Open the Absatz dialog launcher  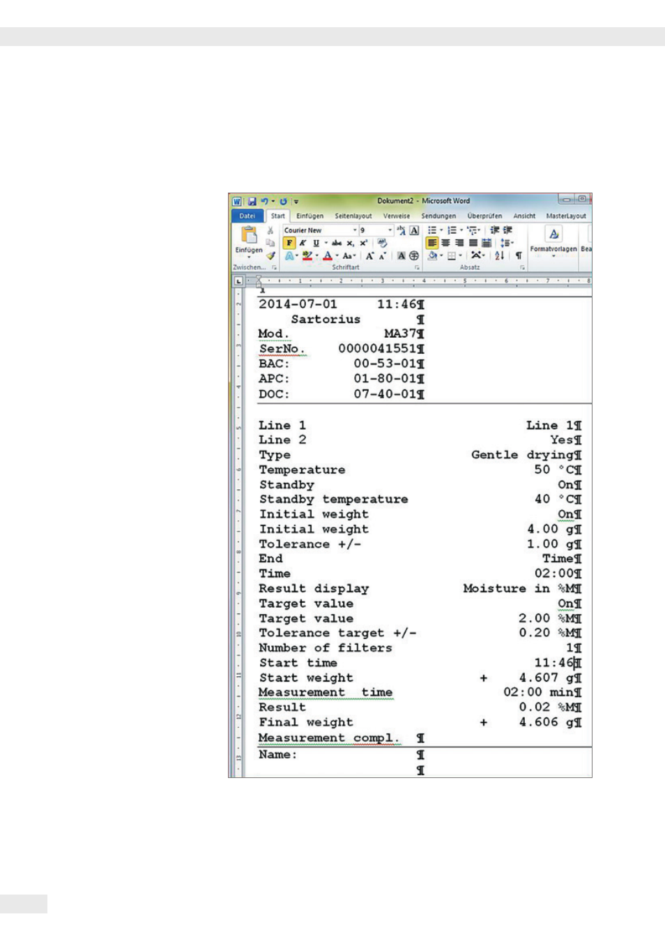(x=522, y=267)
